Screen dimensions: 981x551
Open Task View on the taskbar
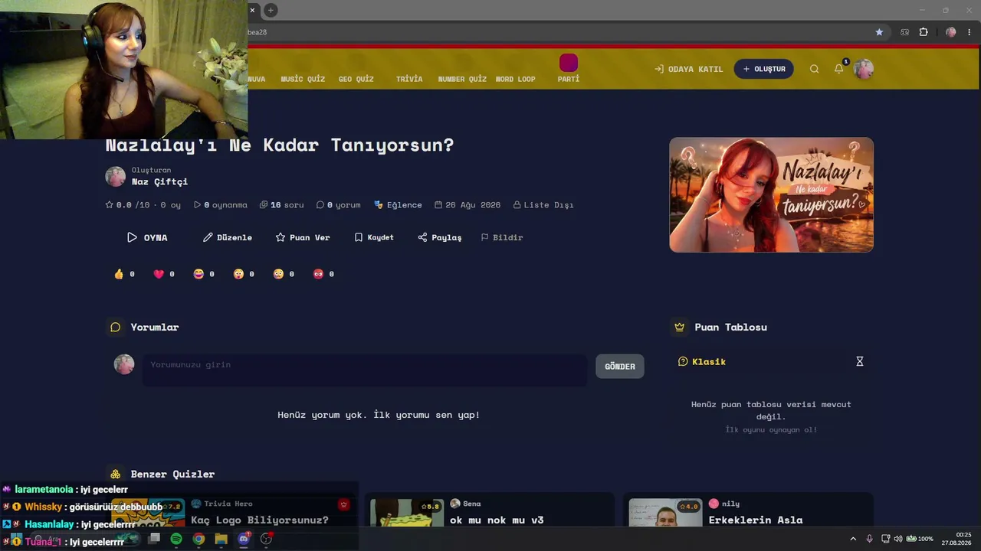(154, 539)
